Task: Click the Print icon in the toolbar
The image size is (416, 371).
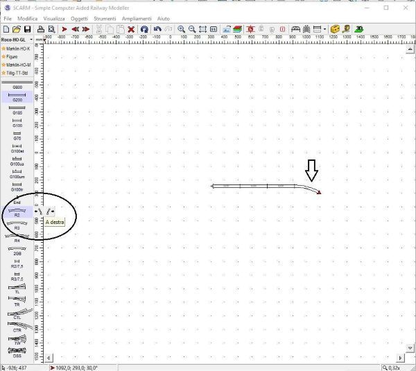Action: [41, 29]
